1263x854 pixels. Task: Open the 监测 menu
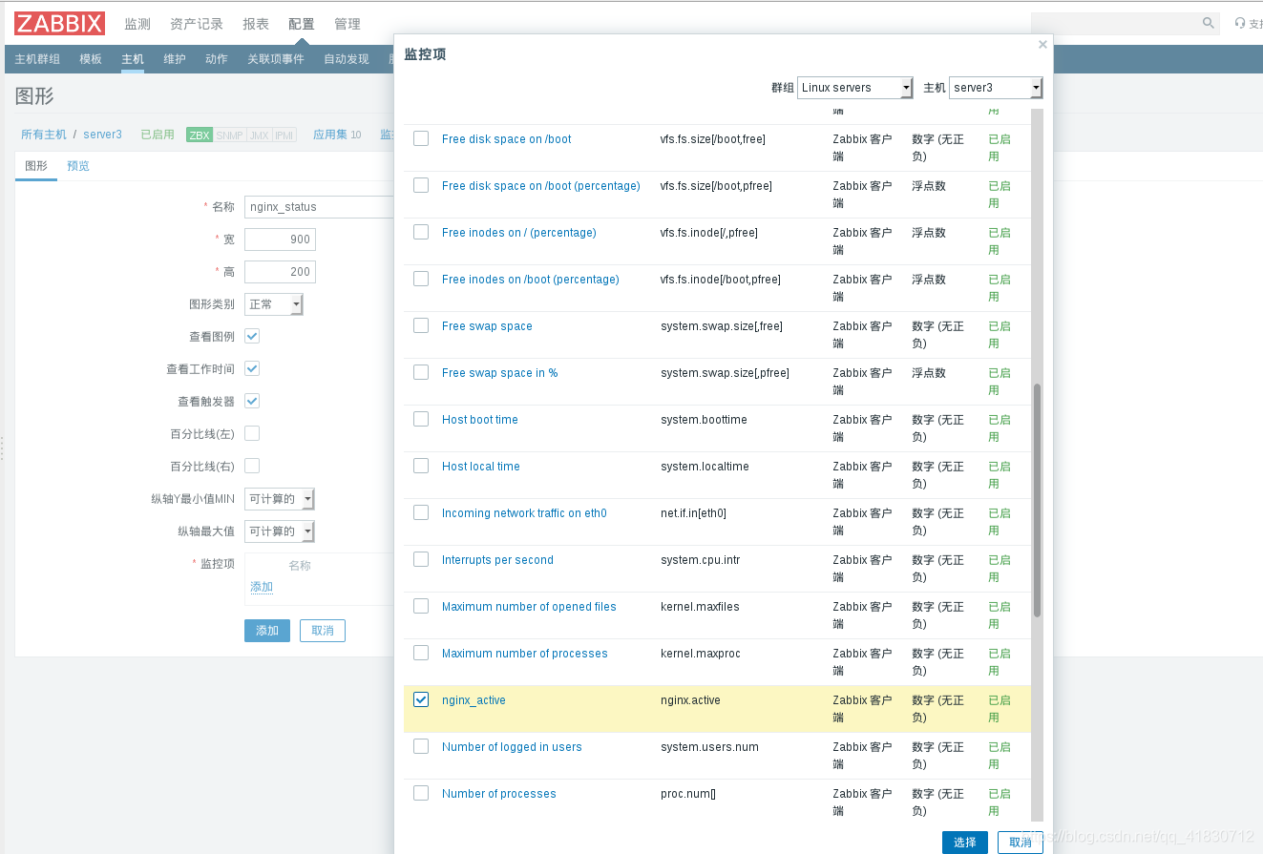pos(137,24)
